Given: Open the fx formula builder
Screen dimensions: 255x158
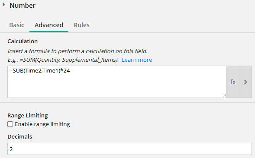Looking at the screenshot, I should click(233, 82).
